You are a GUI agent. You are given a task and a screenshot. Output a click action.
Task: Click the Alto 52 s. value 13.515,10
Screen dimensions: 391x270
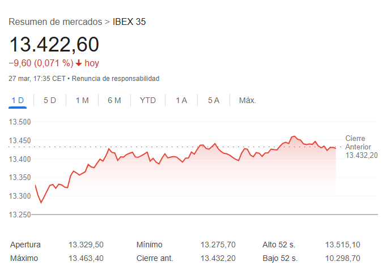coord(342,245)
